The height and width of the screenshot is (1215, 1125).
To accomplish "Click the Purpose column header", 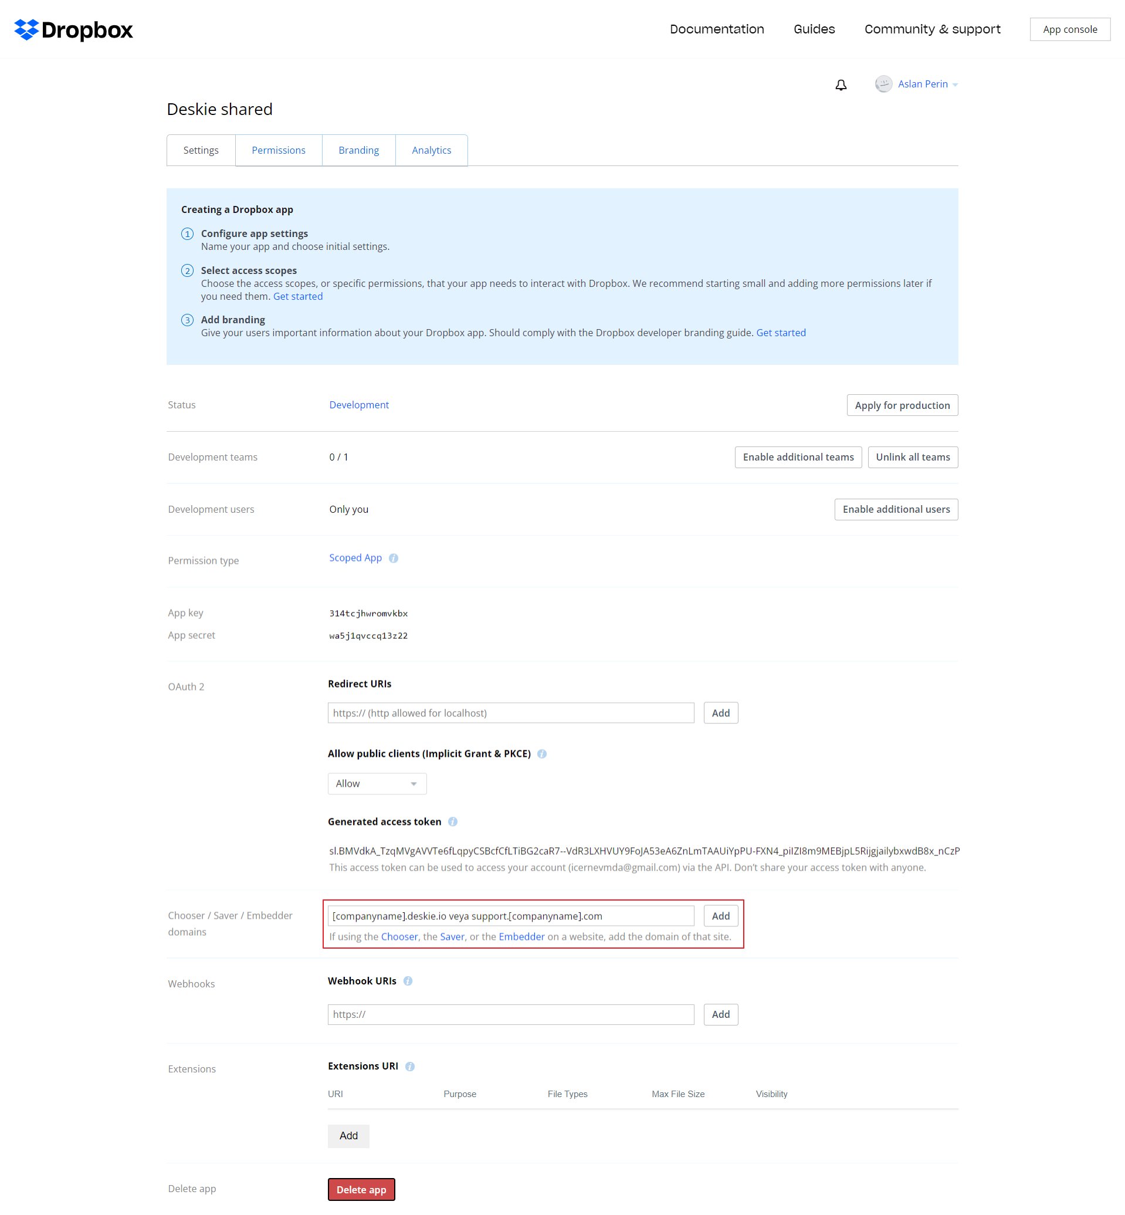I will click(460, 1094).
